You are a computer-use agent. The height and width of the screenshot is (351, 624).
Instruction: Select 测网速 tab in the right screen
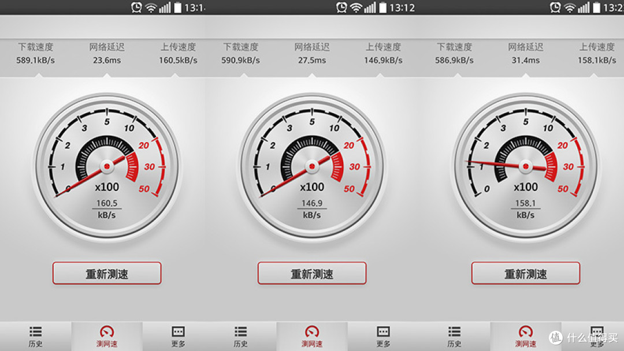coord(526,337)
